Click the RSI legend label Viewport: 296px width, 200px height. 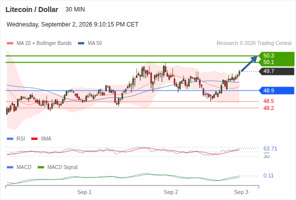point(21,138)
